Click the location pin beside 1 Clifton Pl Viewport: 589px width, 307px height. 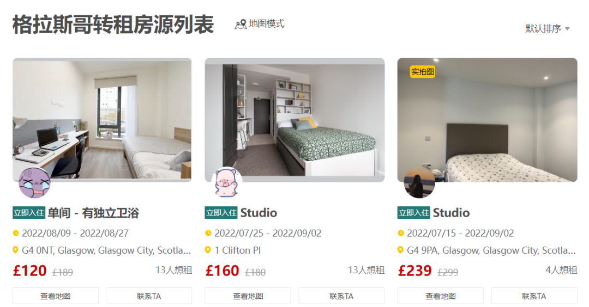pos(208,250)
